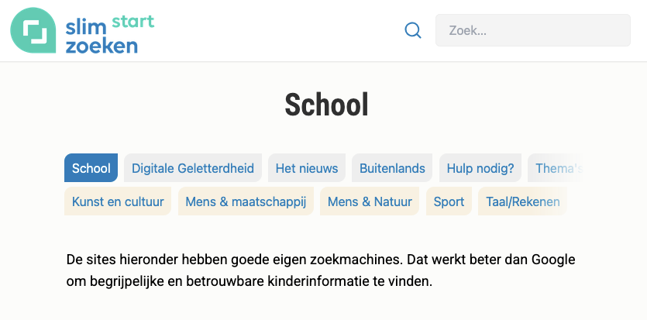Click the magnifying glass search icon
The height and width of the screenshot is (320, 647).
click(413, 30)
